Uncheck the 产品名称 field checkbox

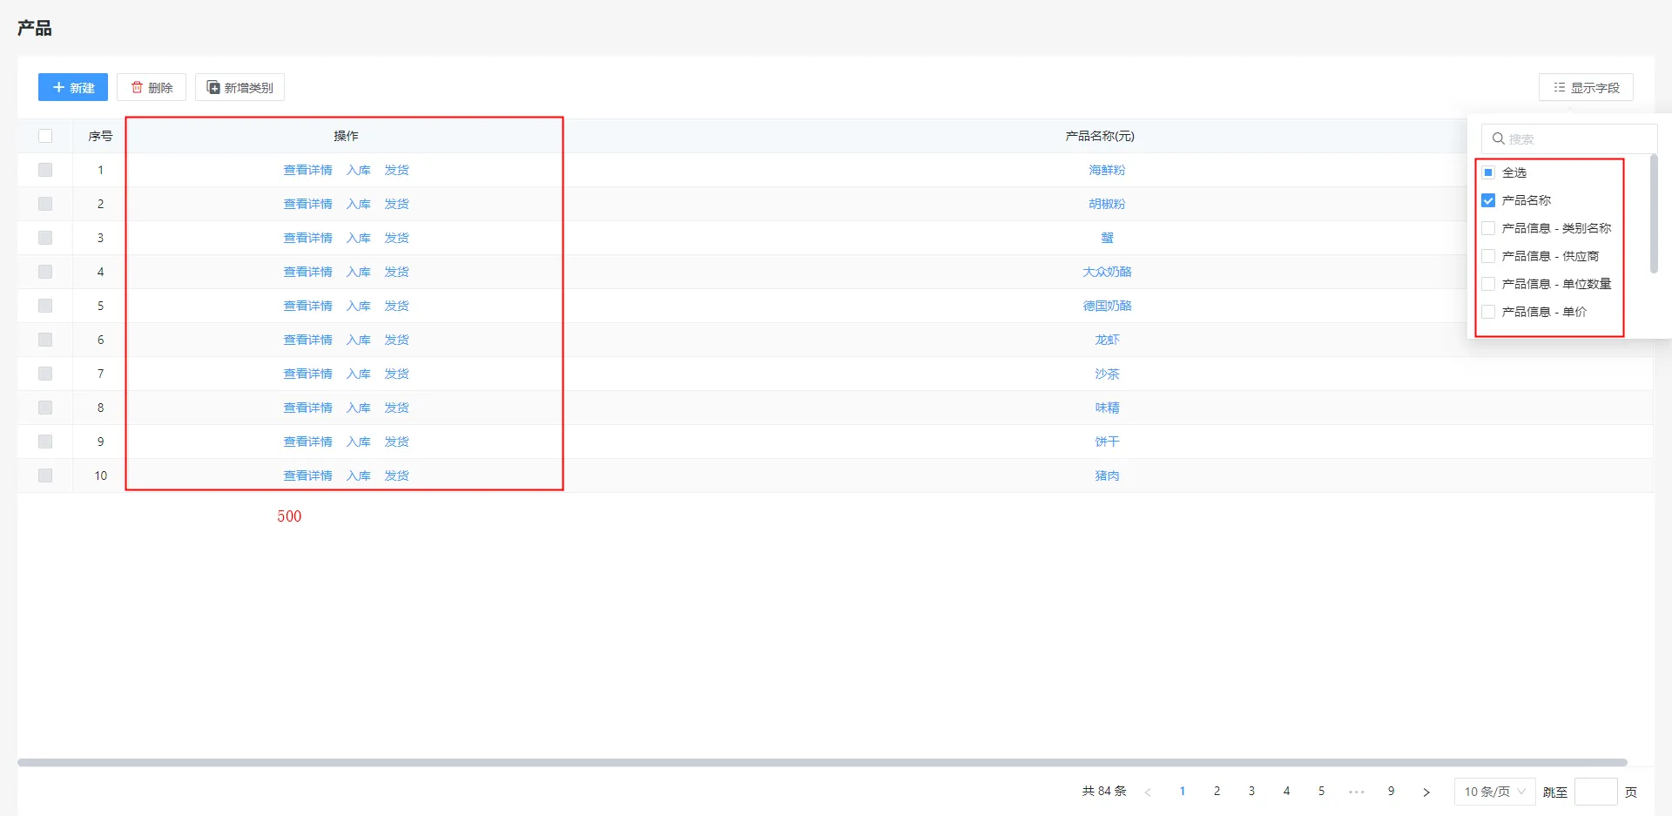[1488, 200]
